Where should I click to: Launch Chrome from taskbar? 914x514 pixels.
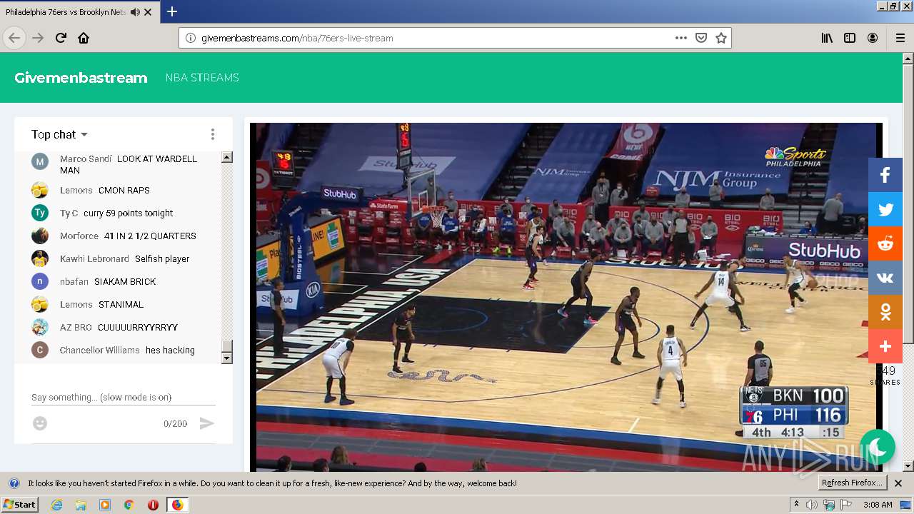pyautogui.click(x=129, y=505)
